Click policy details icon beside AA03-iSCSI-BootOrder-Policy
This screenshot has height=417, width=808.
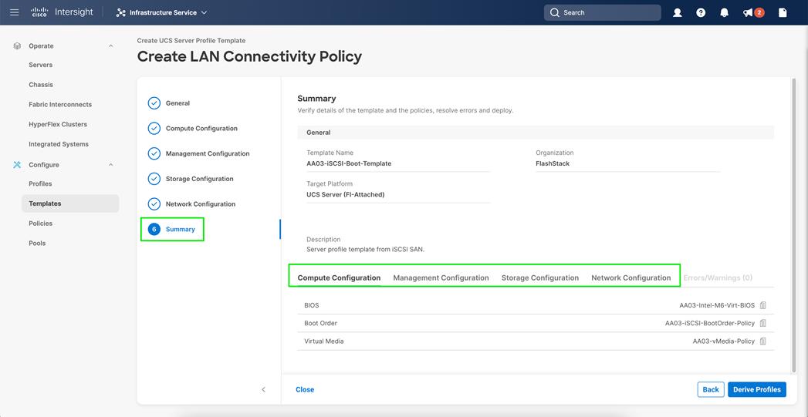click(x=763, y=323)
